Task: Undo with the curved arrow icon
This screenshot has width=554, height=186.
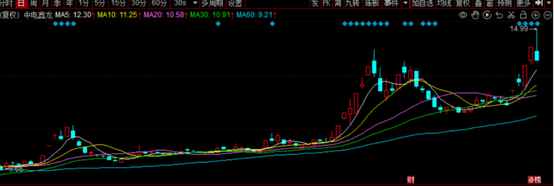Action: [499, 15]
